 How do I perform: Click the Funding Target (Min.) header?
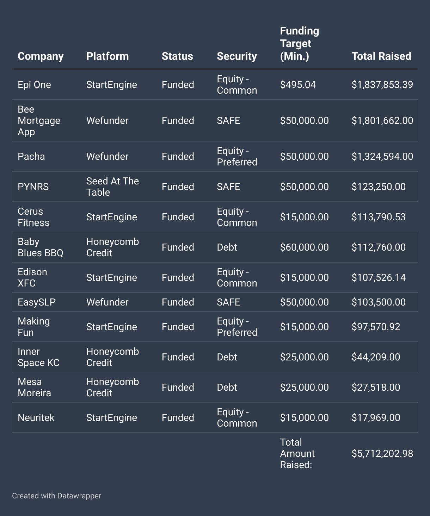tap(300, 44)
